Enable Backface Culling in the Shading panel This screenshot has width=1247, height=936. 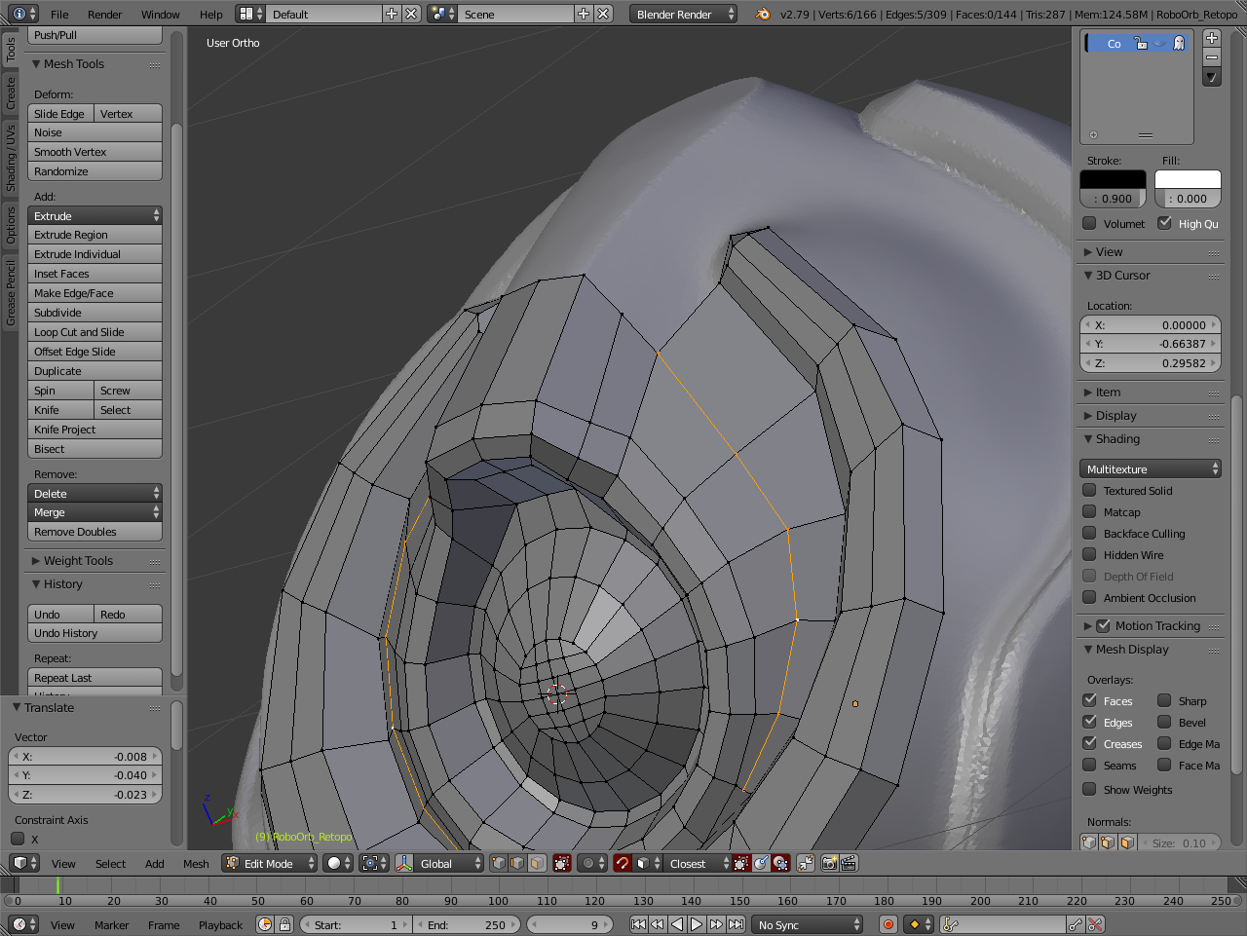point(1088,533)
